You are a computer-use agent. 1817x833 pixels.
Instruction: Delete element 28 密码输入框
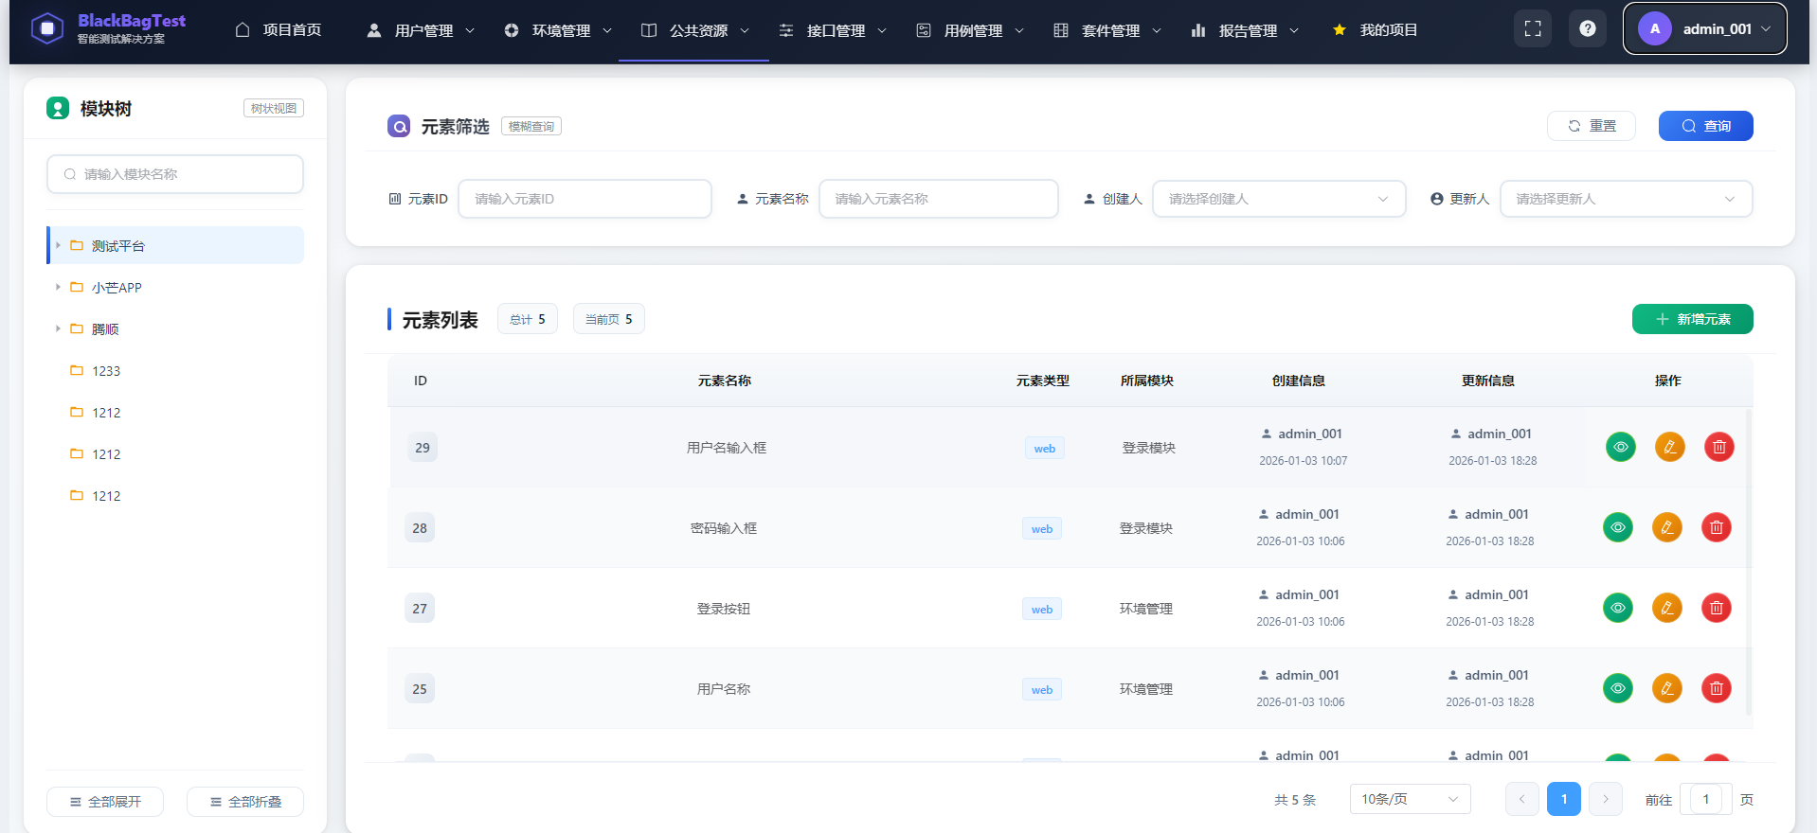(1717, 527)
